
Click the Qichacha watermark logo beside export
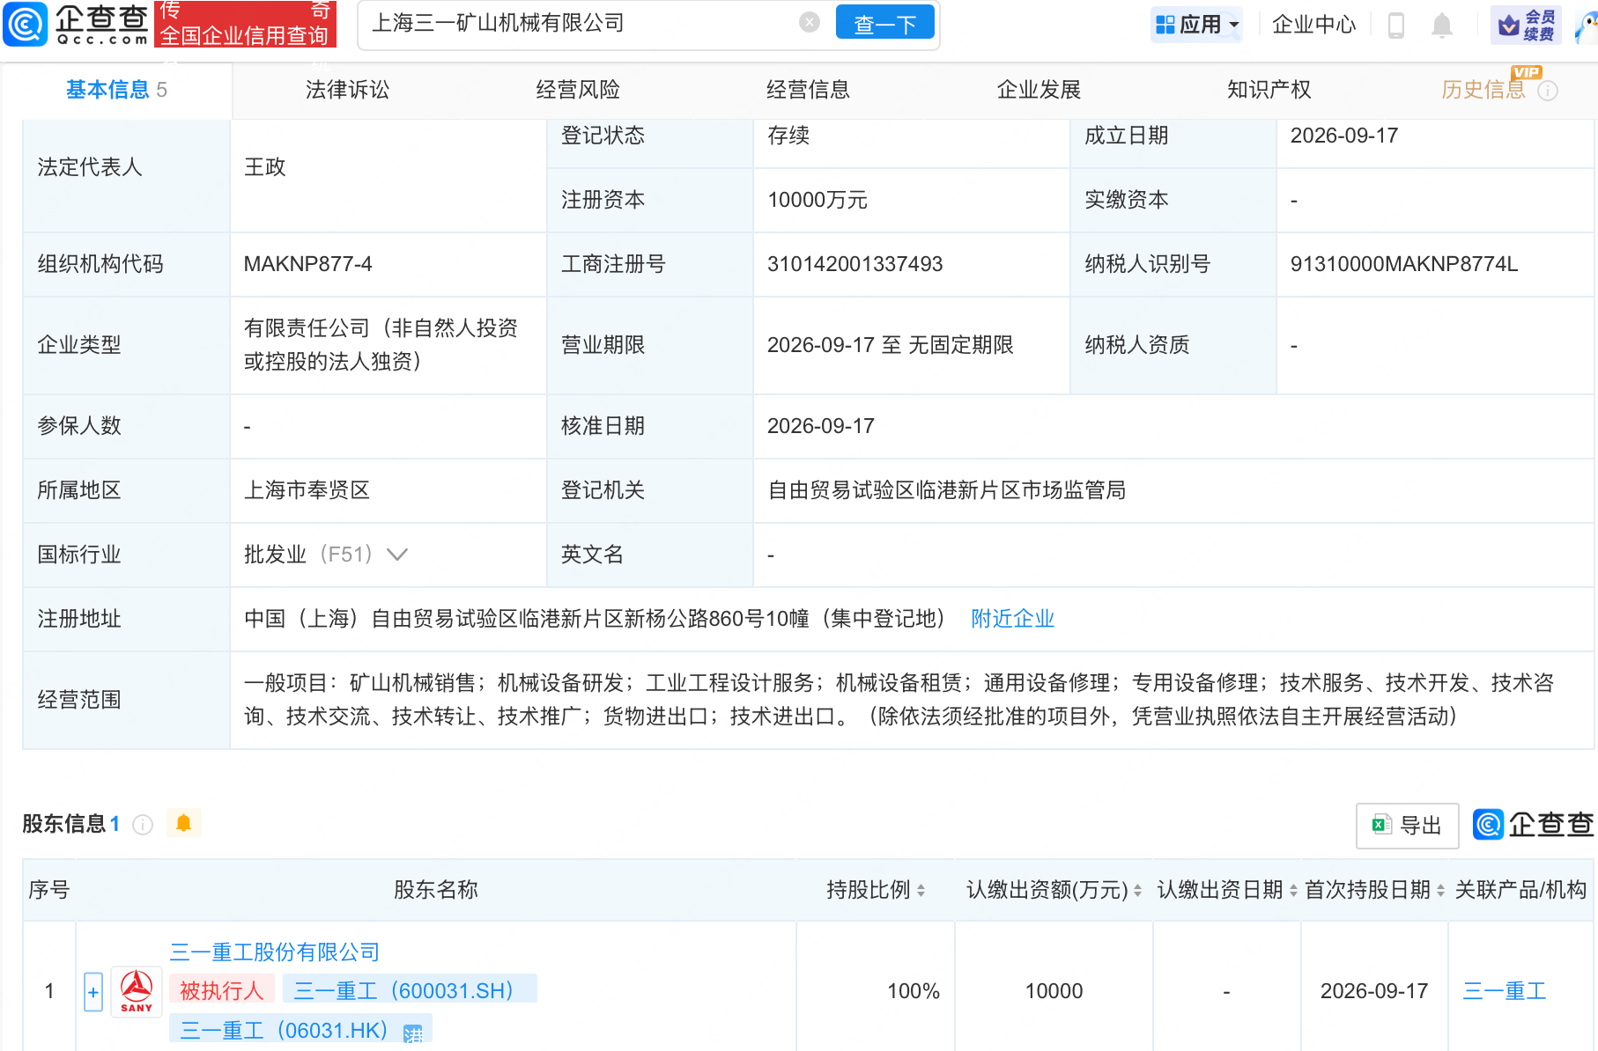point(1533,825)
